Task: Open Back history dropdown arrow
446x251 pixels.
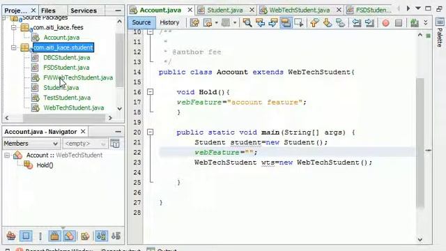Action: tap(217, 22)
